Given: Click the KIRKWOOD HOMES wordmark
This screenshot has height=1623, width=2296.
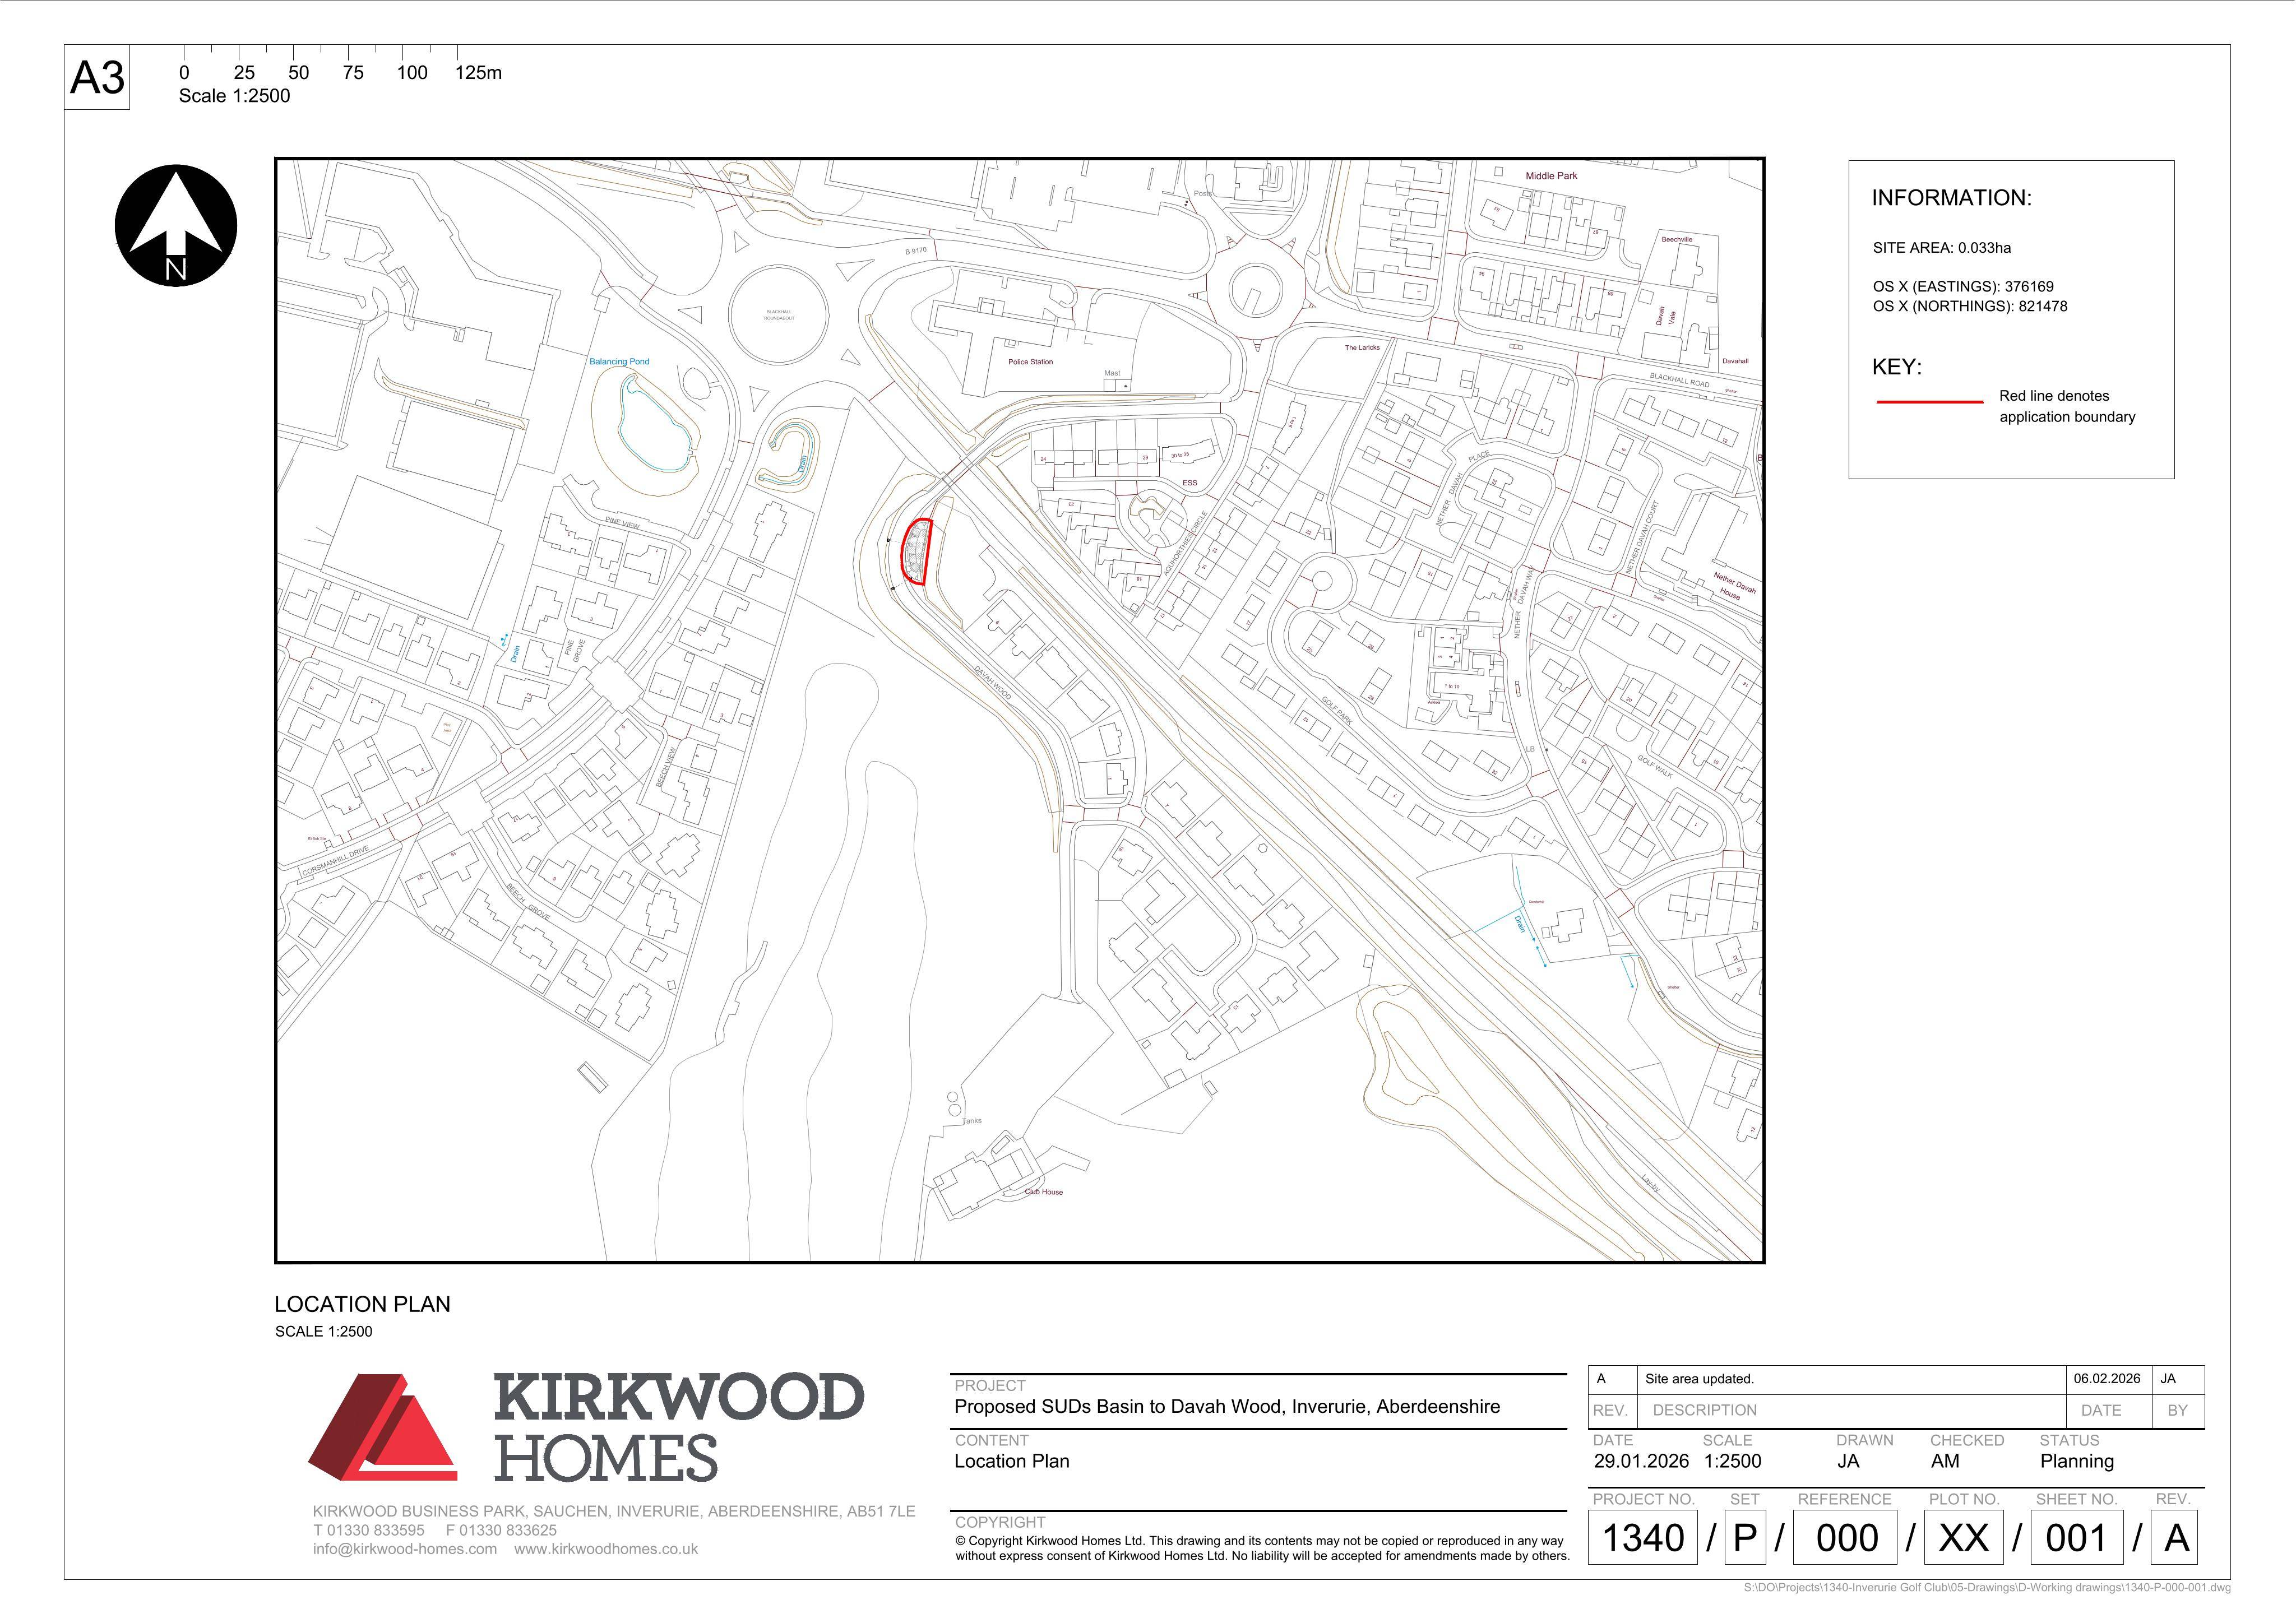Looking at the screenshot, I should tap(679, 1427).
